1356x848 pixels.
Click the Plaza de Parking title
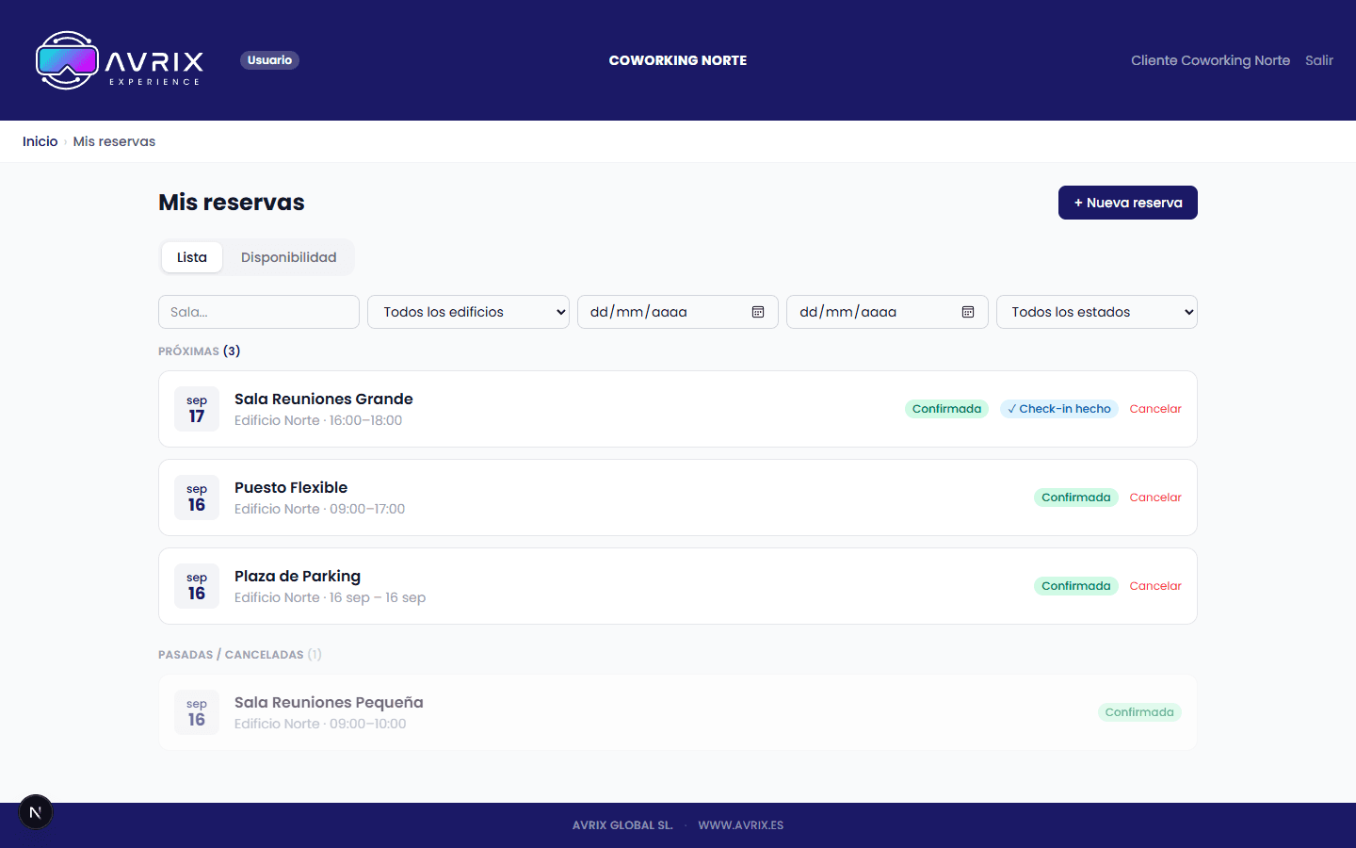[x=298, y=576]
